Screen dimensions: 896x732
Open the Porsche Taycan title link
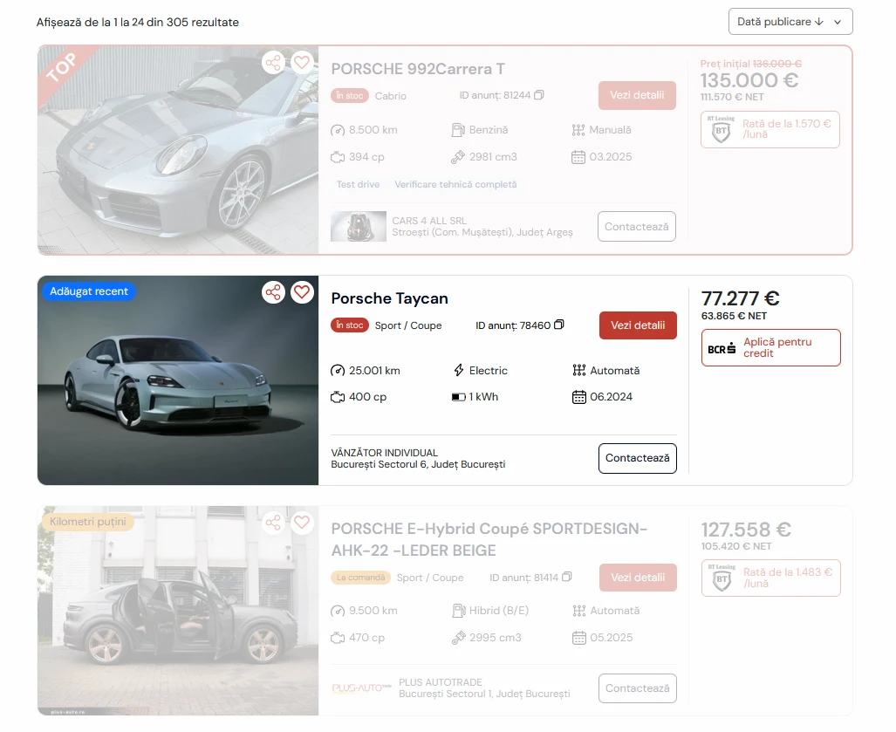click(390, 299)
